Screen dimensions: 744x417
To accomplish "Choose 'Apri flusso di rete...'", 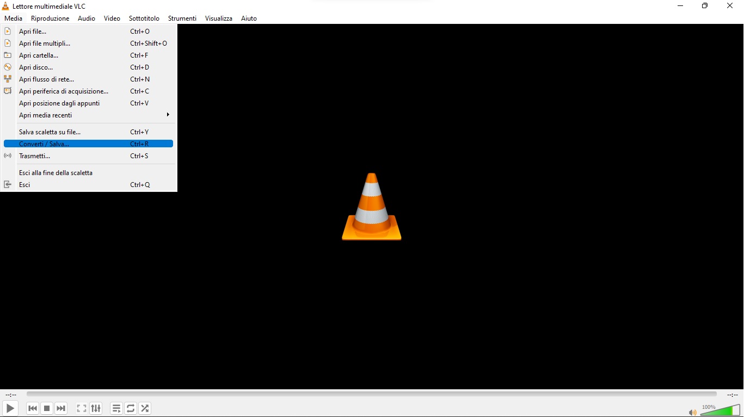I will (x=45, y=79).
